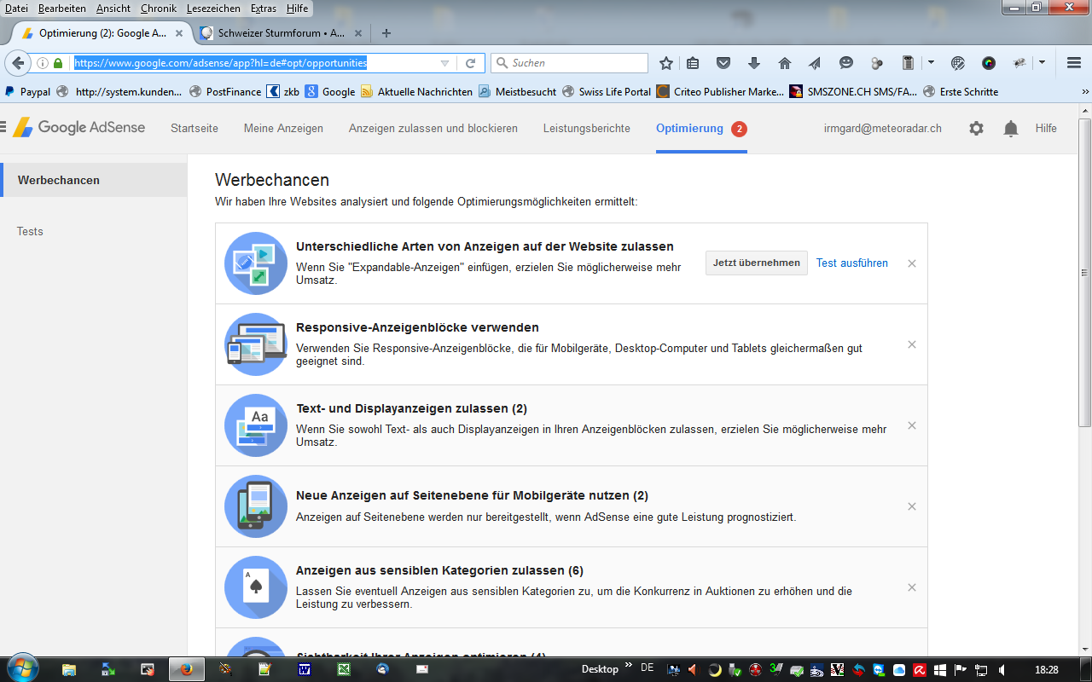Viewport: 1092px width, 682px height.
Task: Switch to the Leistungsberichte tab
Action: coord(586,129)
